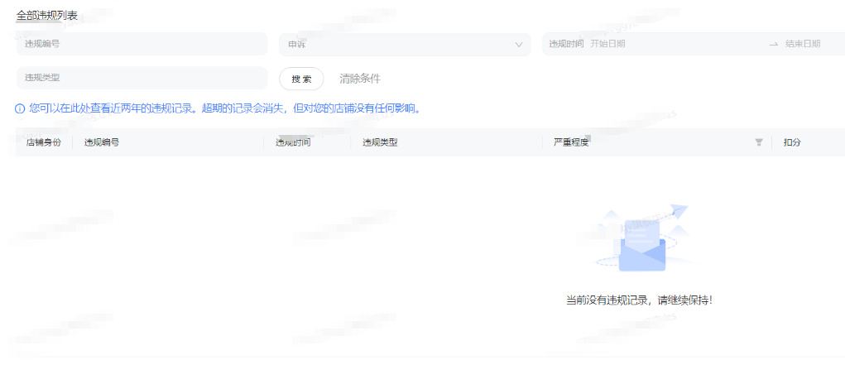Click the 清除条件 link
Image resolution: width=845 pixels, height=389 pixels.
point(360,79)
